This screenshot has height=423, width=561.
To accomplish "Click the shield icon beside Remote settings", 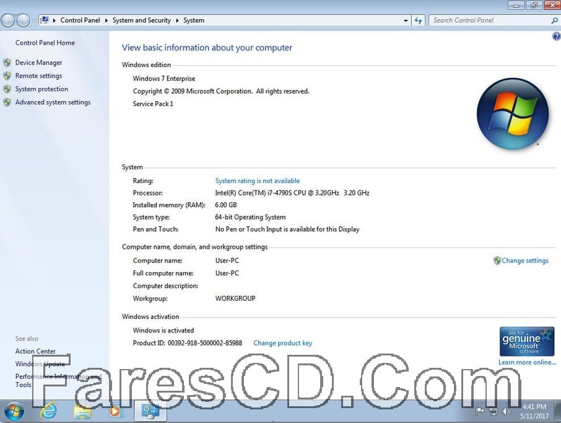I will pos(7,76).
